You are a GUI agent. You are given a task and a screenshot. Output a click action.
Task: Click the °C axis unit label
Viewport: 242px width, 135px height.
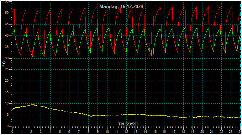(x=4, y=64)
